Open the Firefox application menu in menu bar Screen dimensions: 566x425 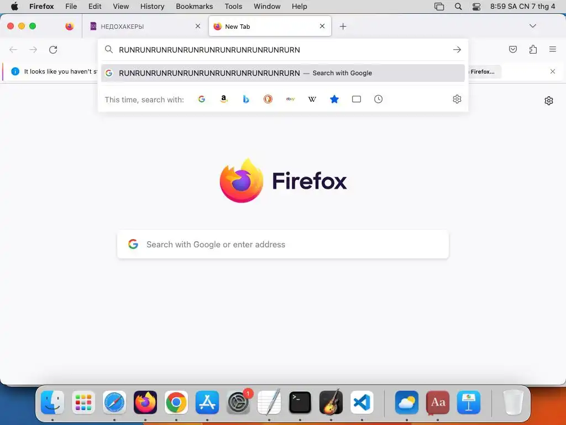41,6
